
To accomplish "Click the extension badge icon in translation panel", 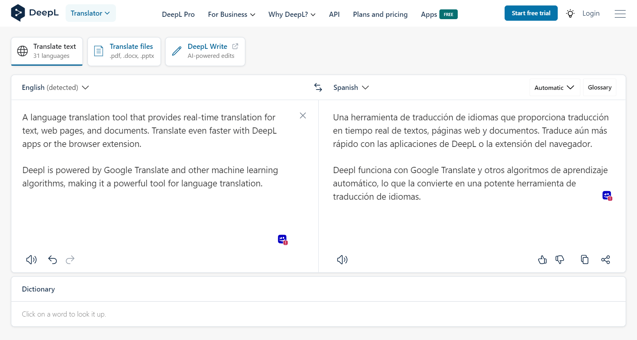I will 607,196.
